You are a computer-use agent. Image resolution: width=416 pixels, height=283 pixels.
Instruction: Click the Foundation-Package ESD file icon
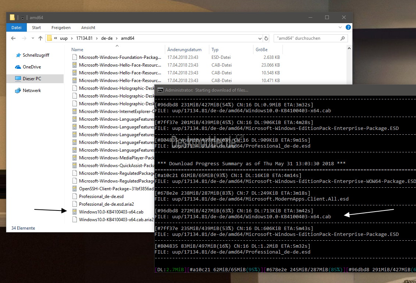tap(75, 57)
